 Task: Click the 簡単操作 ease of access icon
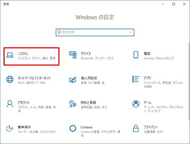point(9,128)
